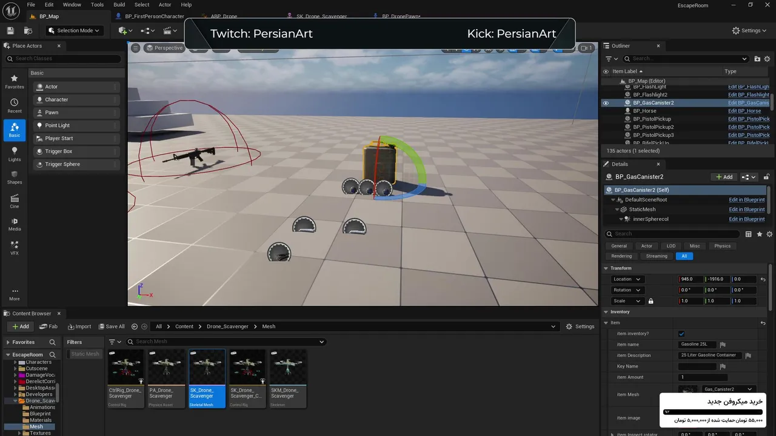Screen dimensions: 776x436
Task: Click the browse-to-asset toolbar icon
Action: [28, 30]
